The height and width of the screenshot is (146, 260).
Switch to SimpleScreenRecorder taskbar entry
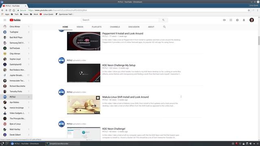[x=63, y=144]
